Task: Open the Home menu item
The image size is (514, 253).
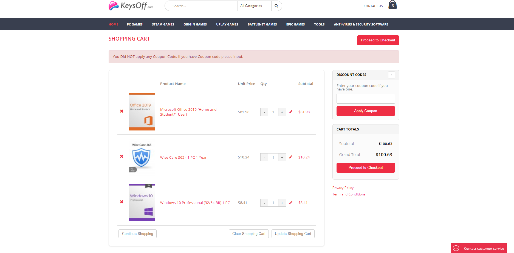Action: 114,24
